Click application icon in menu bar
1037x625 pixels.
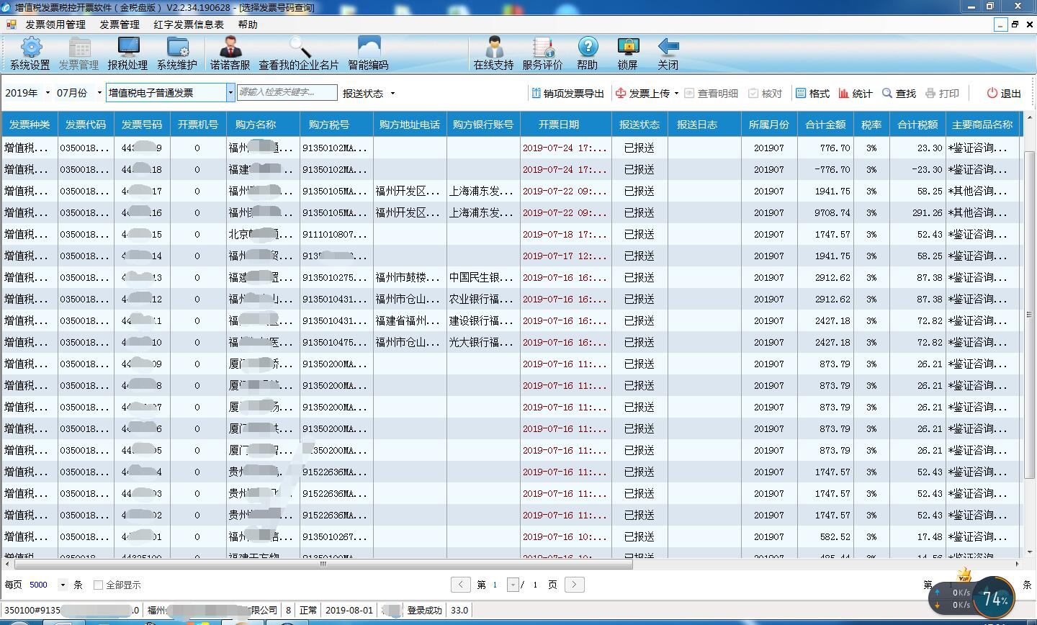coord(11,24)
